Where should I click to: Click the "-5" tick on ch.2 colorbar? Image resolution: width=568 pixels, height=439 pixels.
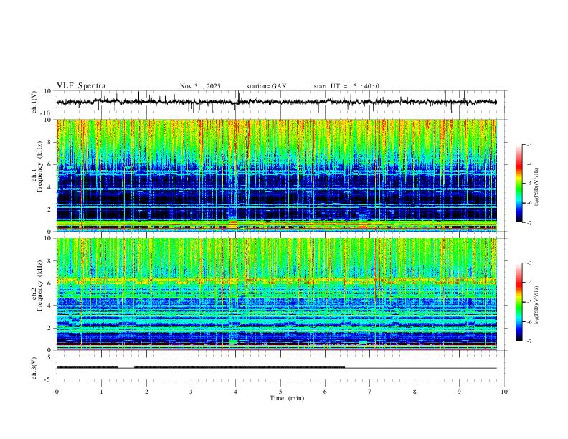[529, 302]
